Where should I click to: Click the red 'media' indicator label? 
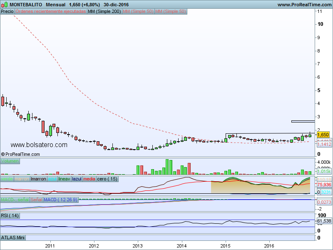(x=89, y=179)
